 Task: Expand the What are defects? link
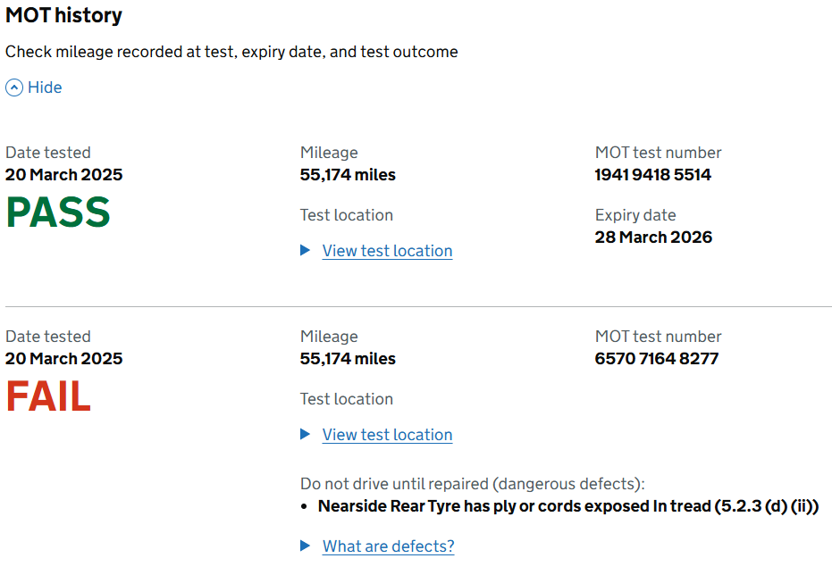pyautogui.click(x=389, y=546)
